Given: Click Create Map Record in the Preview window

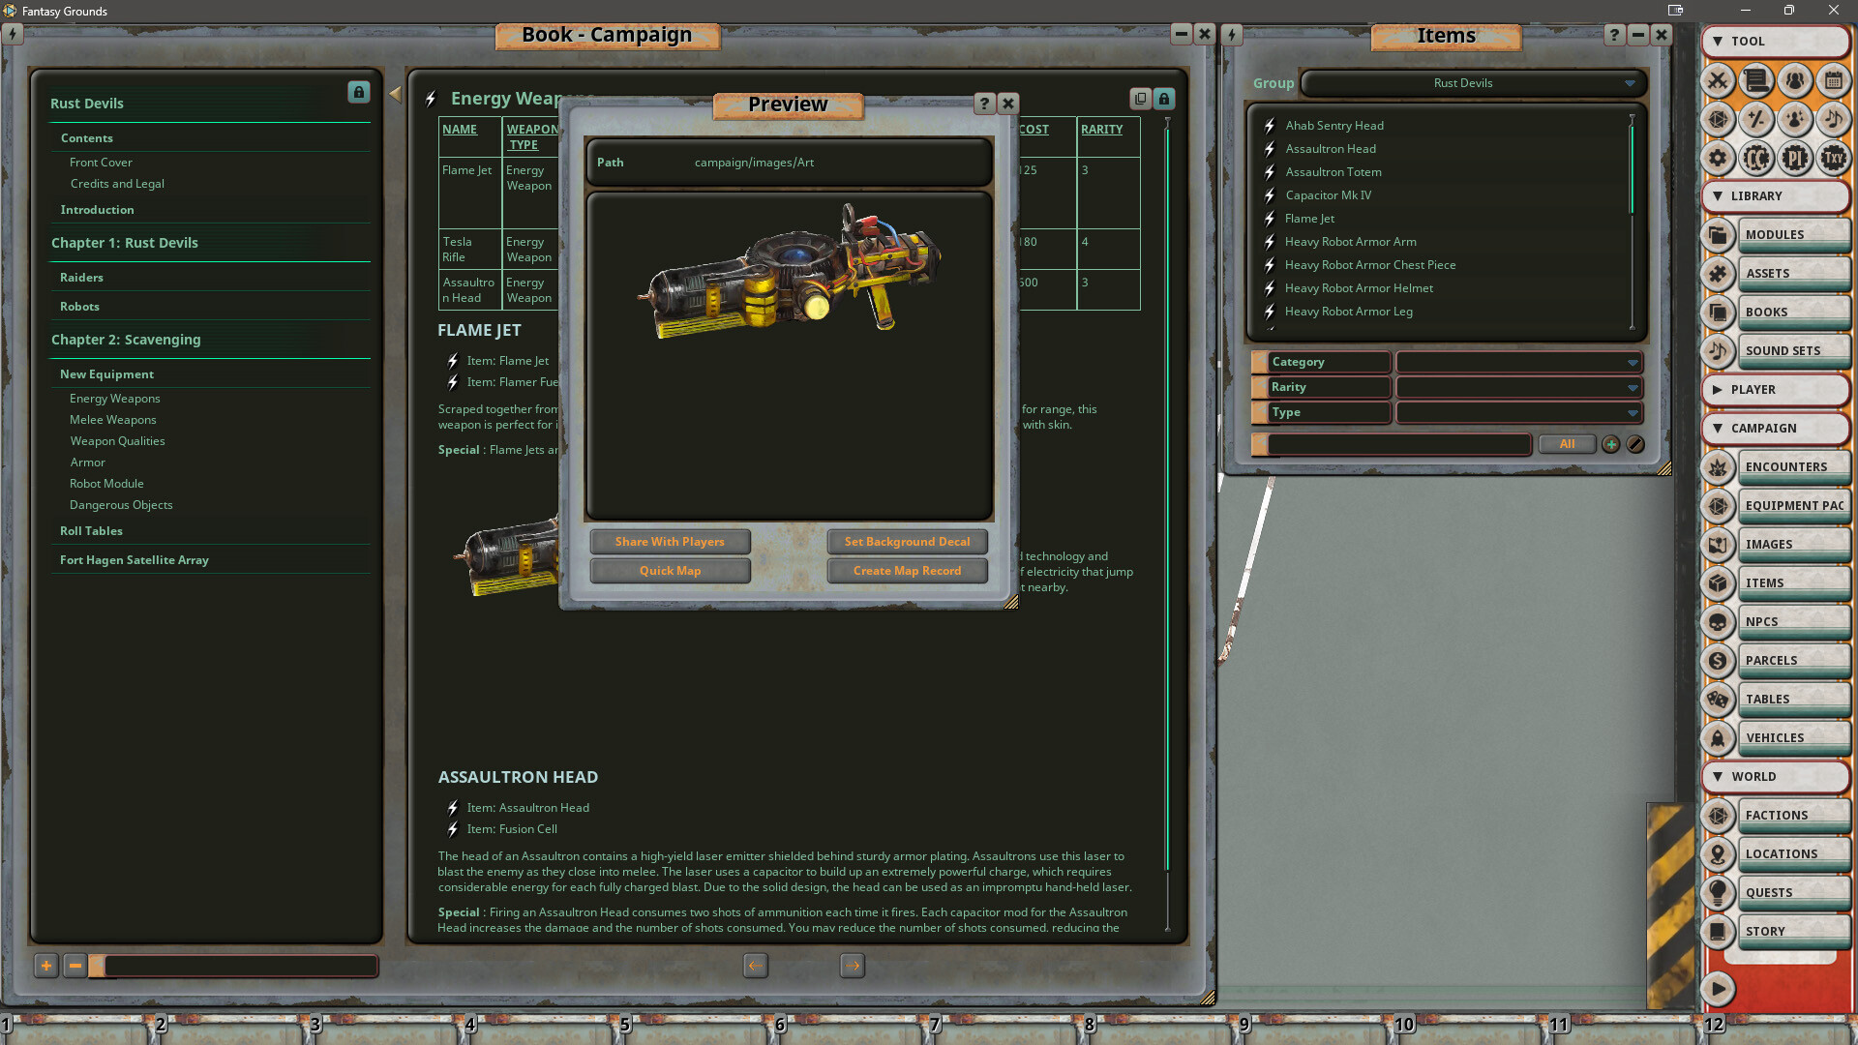Looking at the screenshot, I should coord(907,571).
